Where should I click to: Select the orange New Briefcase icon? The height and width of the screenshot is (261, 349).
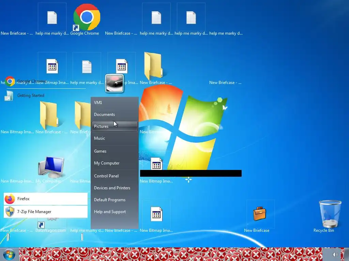coord(259,213)
